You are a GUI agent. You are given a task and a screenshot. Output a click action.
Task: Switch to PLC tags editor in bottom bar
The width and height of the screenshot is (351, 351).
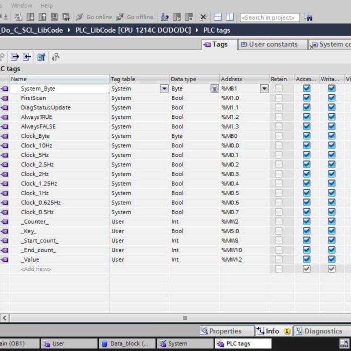(x=243, y=343)
